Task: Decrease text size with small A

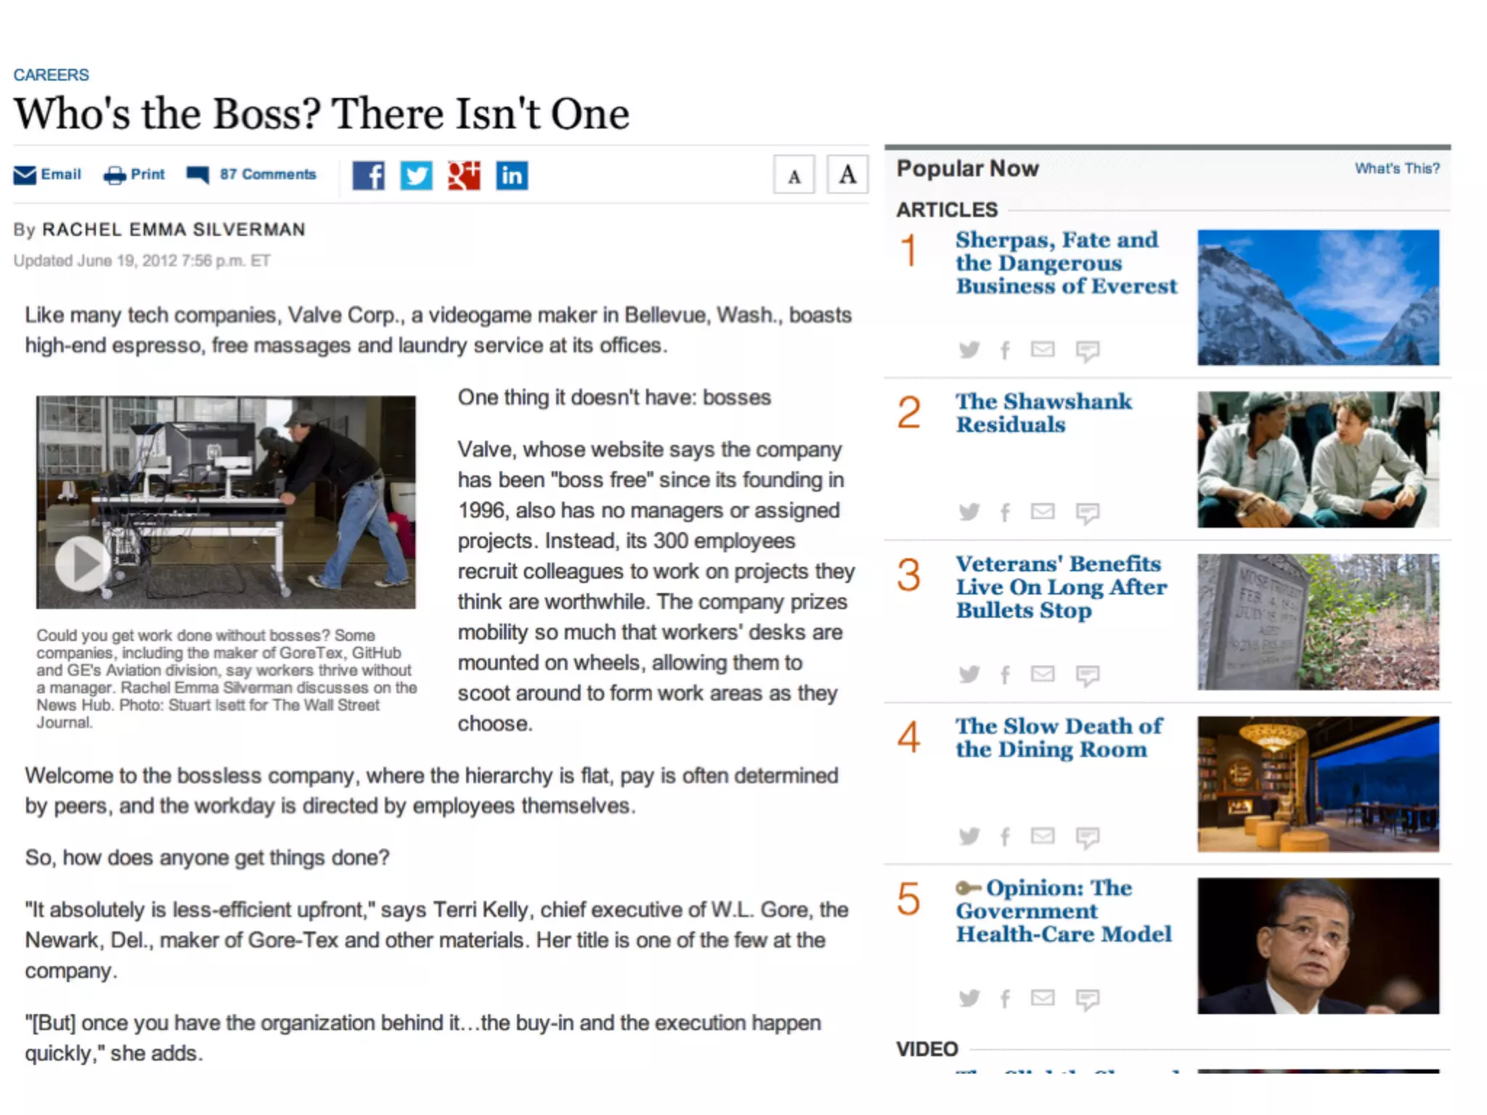Action: [x=794, y=175]
